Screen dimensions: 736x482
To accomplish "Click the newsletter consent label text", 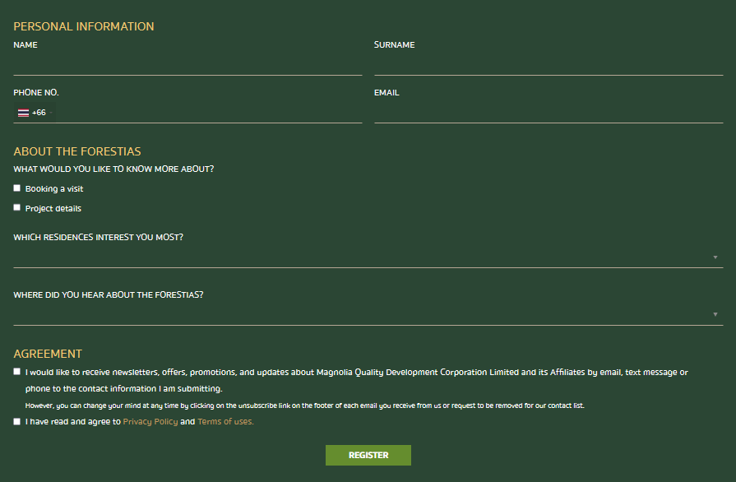I will pyautogui.click(x=357, y=380).
